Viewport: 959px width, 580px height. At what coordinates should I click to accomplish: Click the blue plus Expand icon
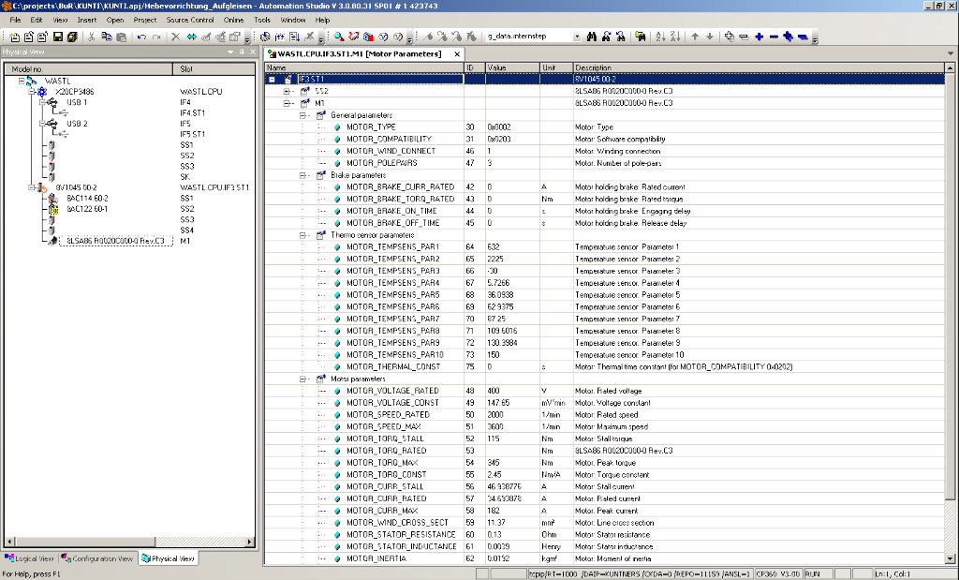click(x=759, y=37)
